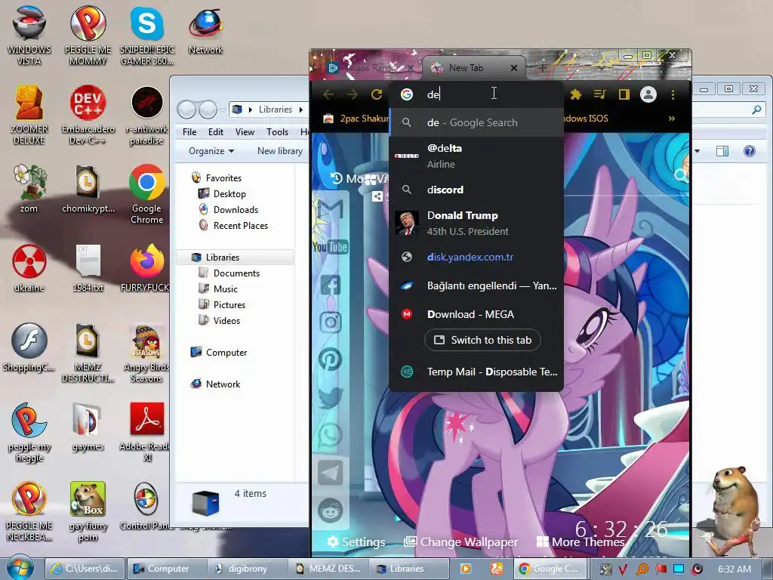Open Chrome profile avatar icon
This screenshot has width=773, height=580.
(648, 94)
